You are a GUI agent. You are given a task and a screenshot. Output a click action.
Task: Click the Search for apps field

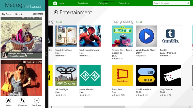170,3
